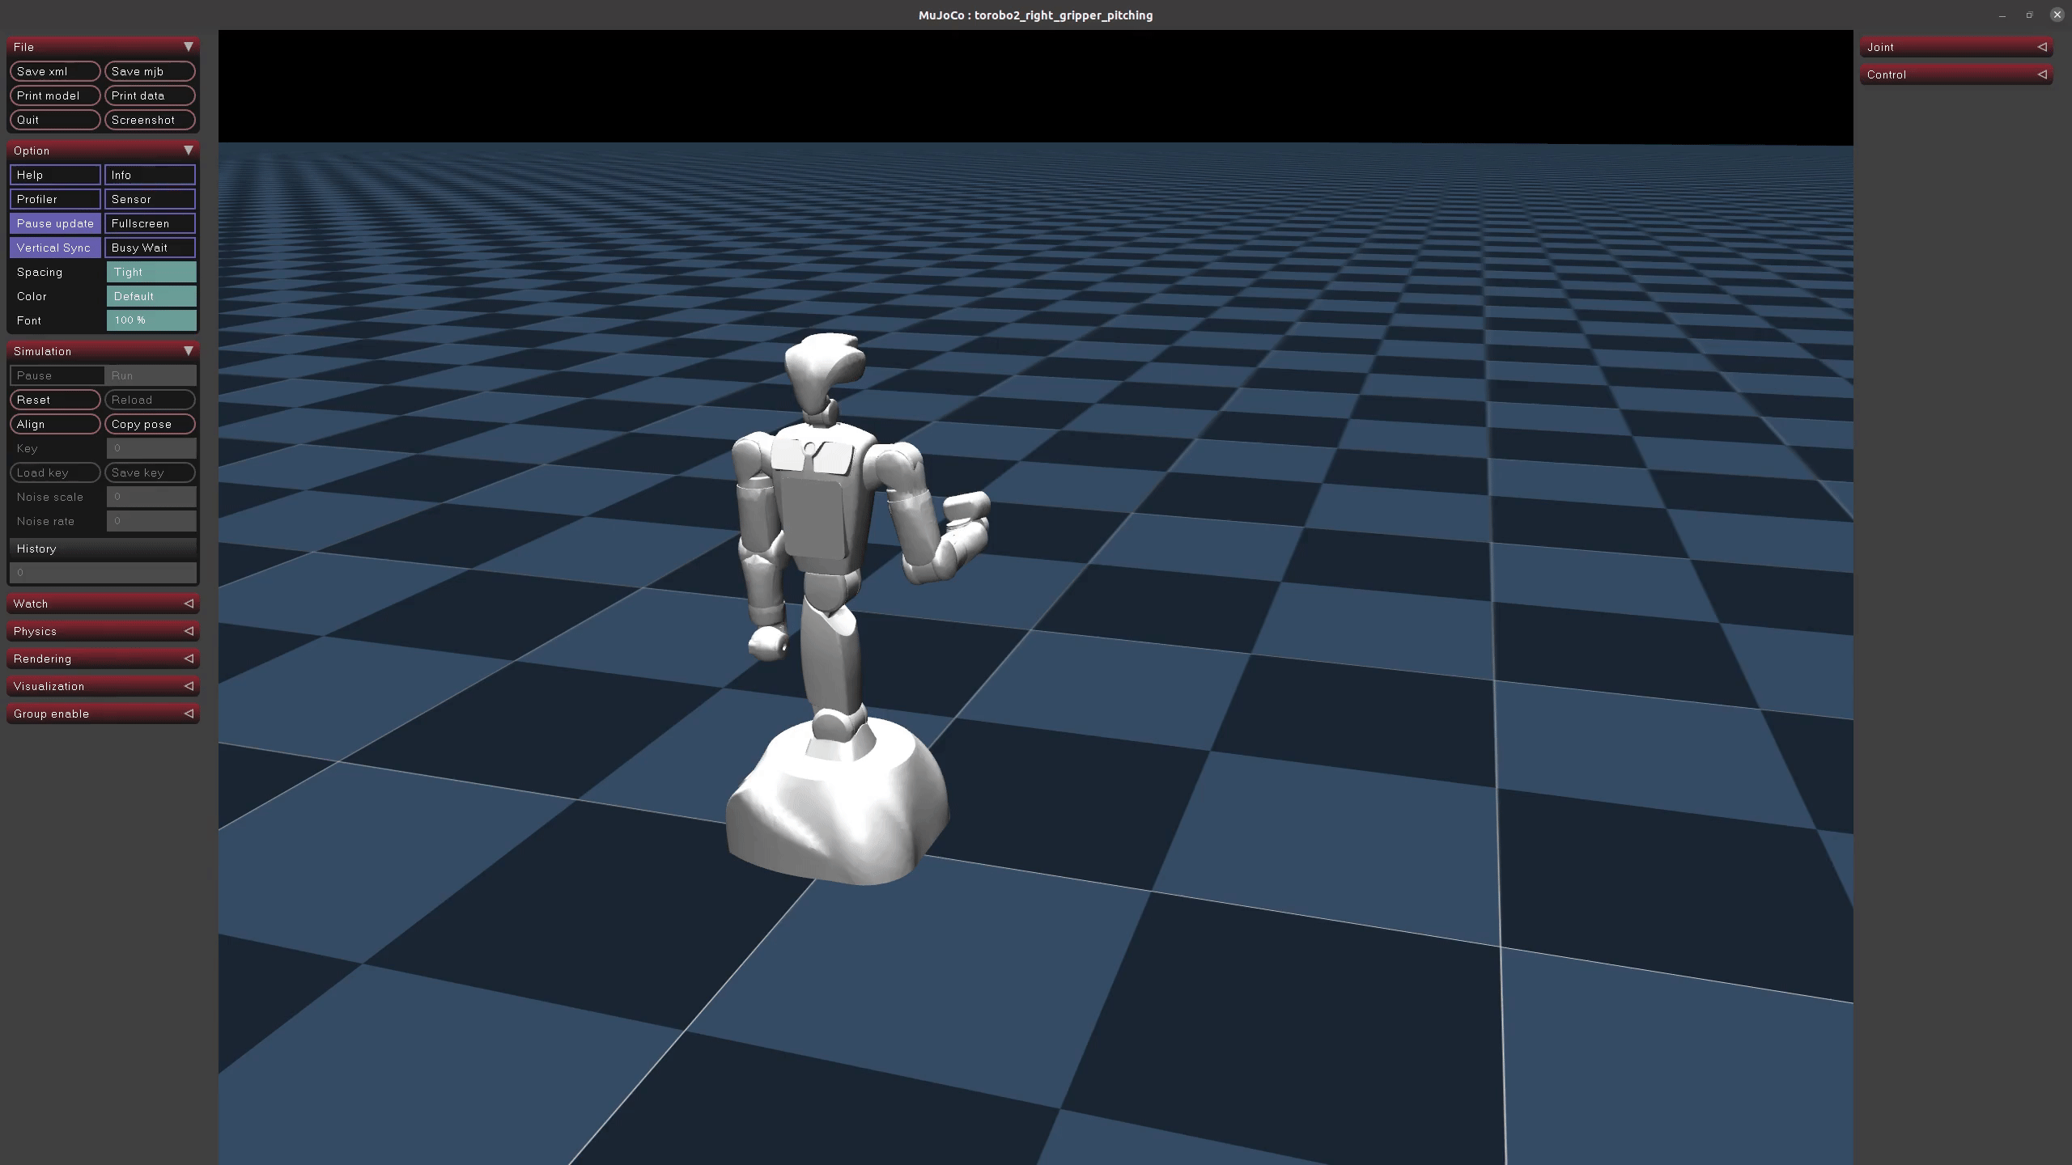This screenshot has height=1165, width=2072.
Task: Change the Spacing value Tight
Action: pos(151,272)
